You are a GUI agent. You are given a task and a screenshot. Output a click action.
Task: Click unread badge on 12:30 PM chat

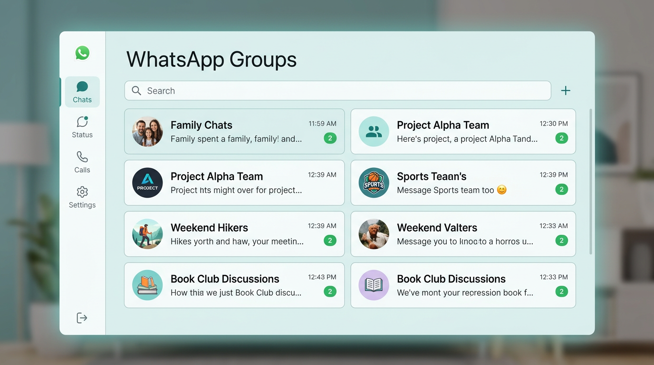[561, 138]
